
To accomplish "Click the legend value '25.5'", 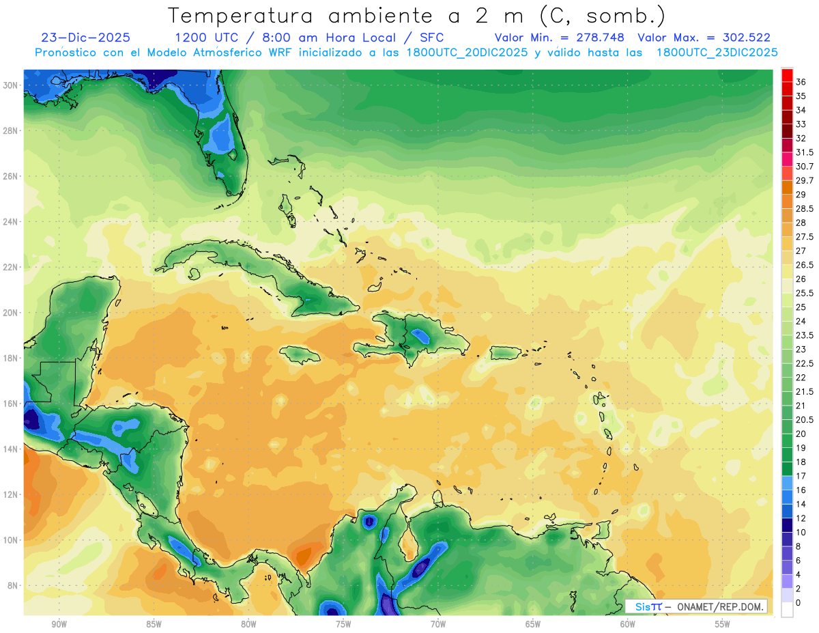I will pyautogui.click(x=805, y=293).
